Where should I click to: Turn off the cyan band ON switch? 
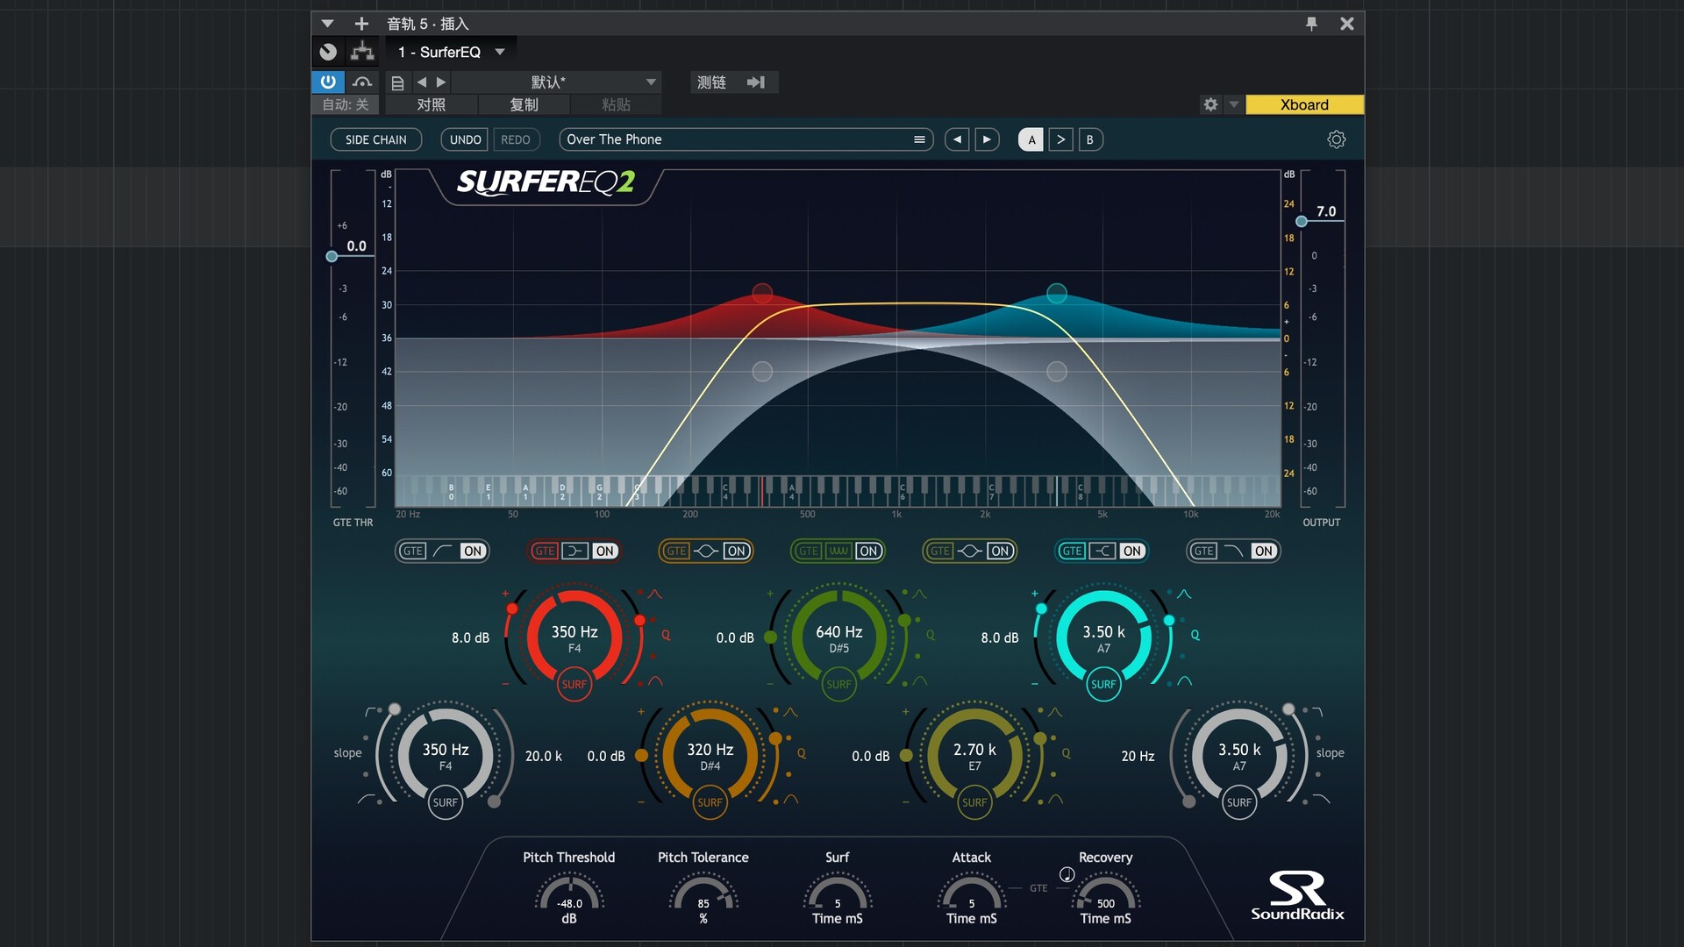pos(1132,551)
